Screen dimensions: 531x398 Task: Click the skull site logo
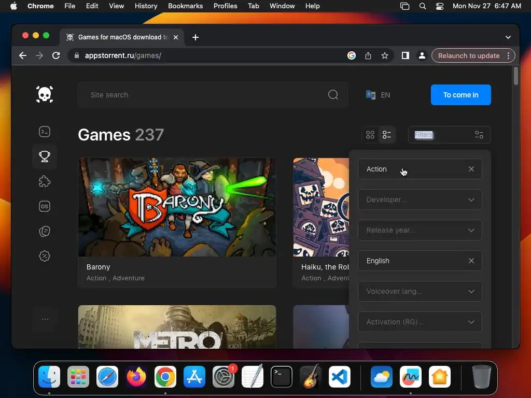tap(45, 94)
